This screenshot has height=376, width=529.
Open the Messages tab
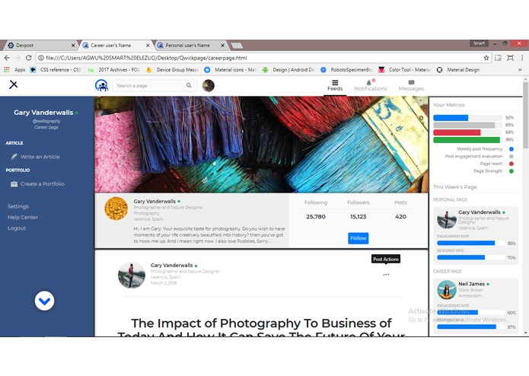(x=411, y=86)
